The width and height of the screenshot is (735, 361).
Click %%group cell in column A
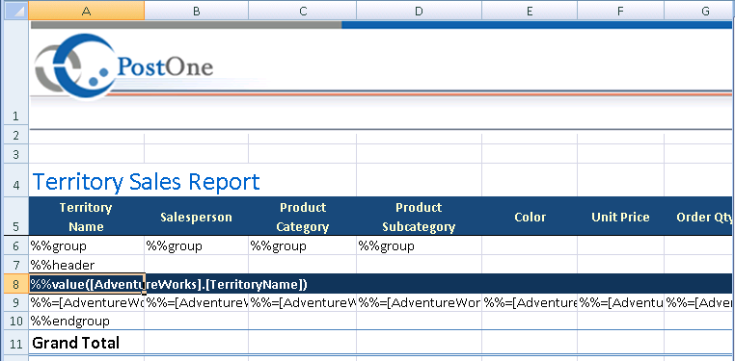click(86, 245)
